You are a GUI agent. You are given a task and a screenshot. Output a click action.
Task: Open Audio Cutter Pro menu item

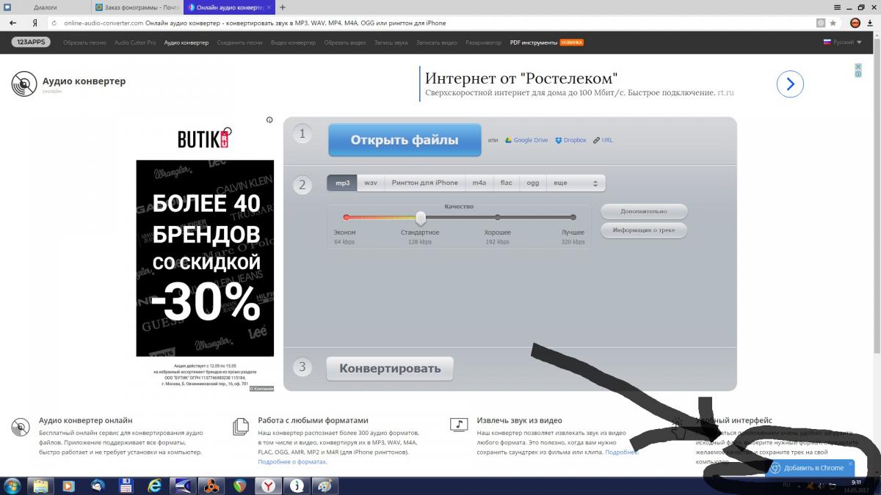(x=135, y=43)
